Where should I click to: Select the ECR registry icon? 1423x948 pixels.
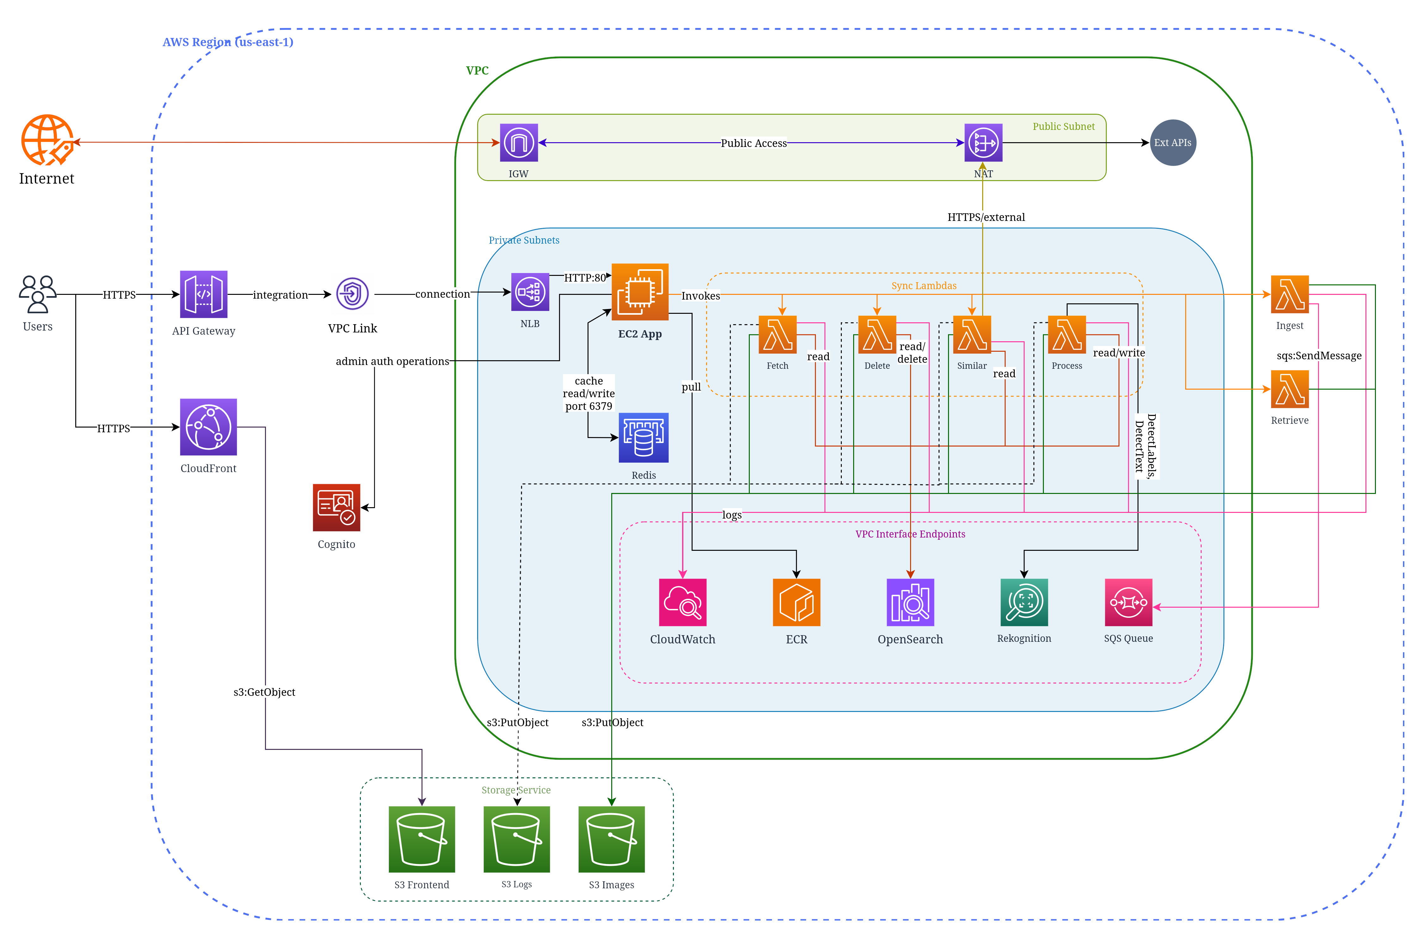pyautogui.click(x=796, y=602)
